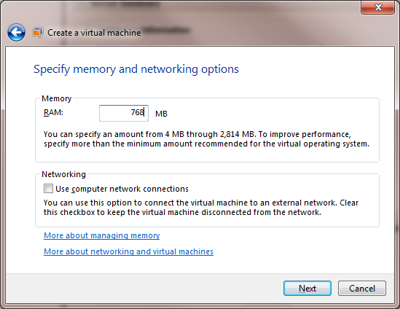Click the MB unit label
Image resolution: width=400 pixels, height=309 pixels.
161,114
